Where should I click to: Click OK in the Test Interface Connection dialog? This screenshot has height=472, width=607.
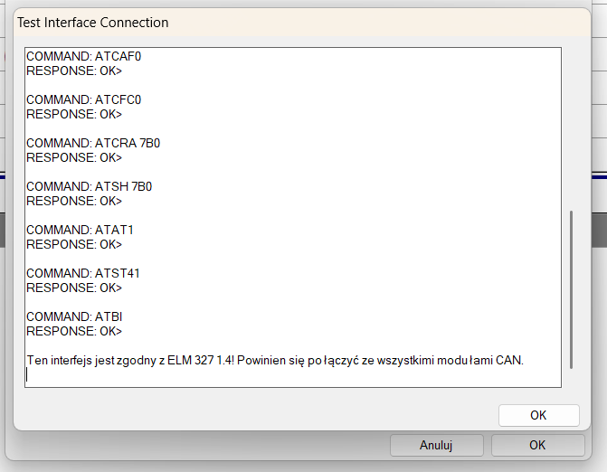pos(538,415)
